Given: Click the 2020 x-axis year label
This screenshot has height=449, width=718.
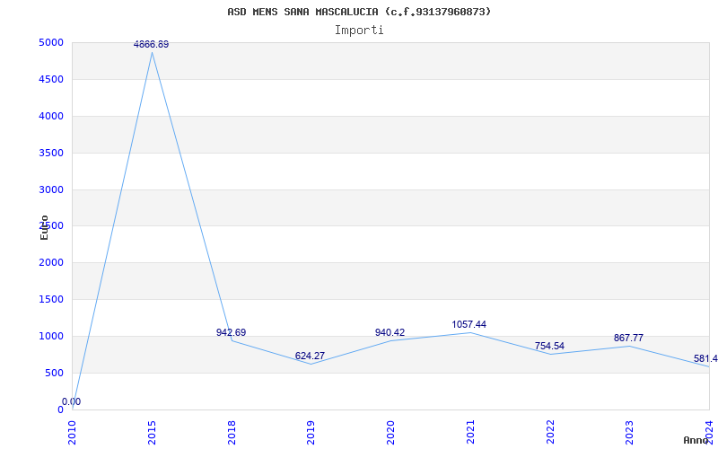Looking at the screenshot, I should 390,433.
